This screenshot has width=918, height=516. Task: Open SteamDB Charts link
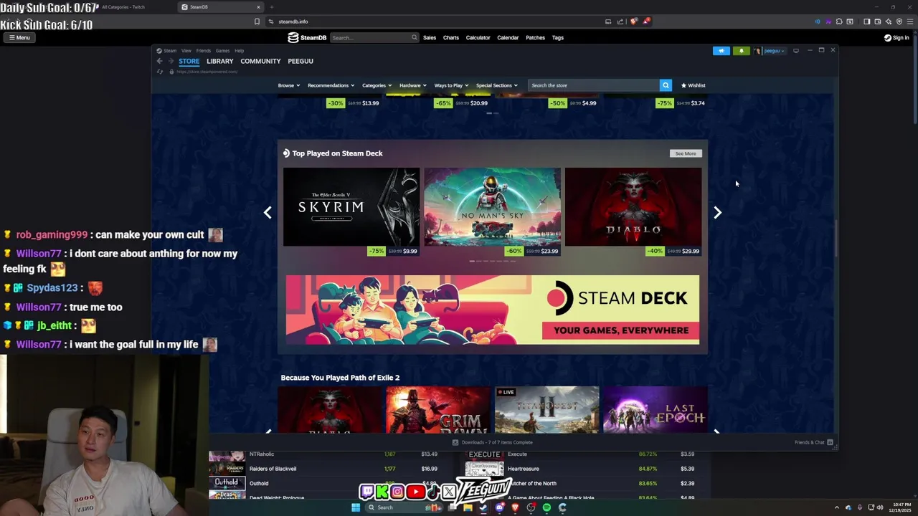(x=451, y=37)
